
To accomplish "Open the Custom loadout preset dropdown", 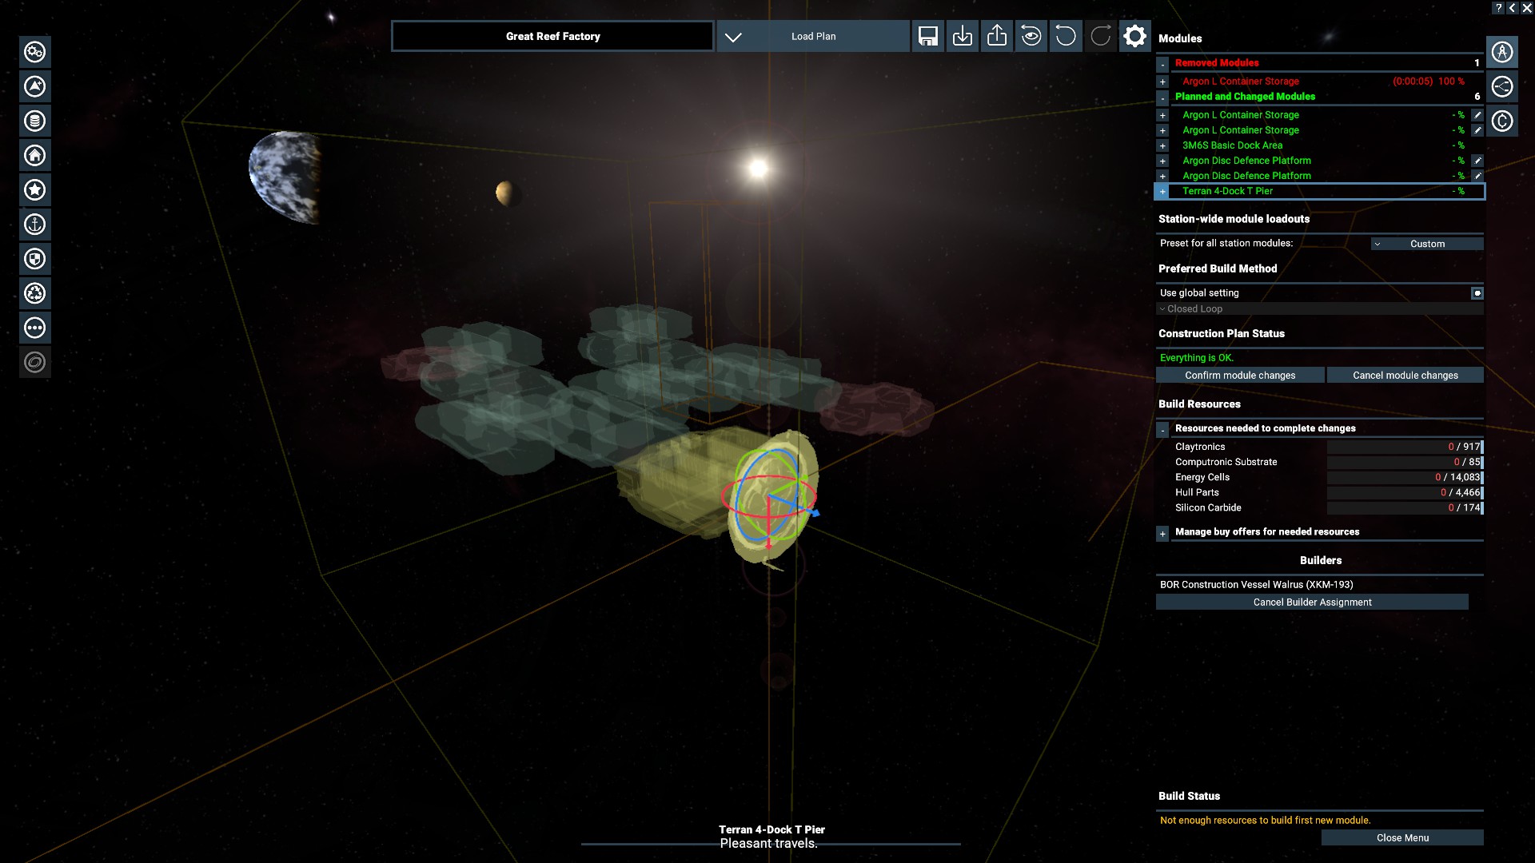I will tap(1427, 244).
